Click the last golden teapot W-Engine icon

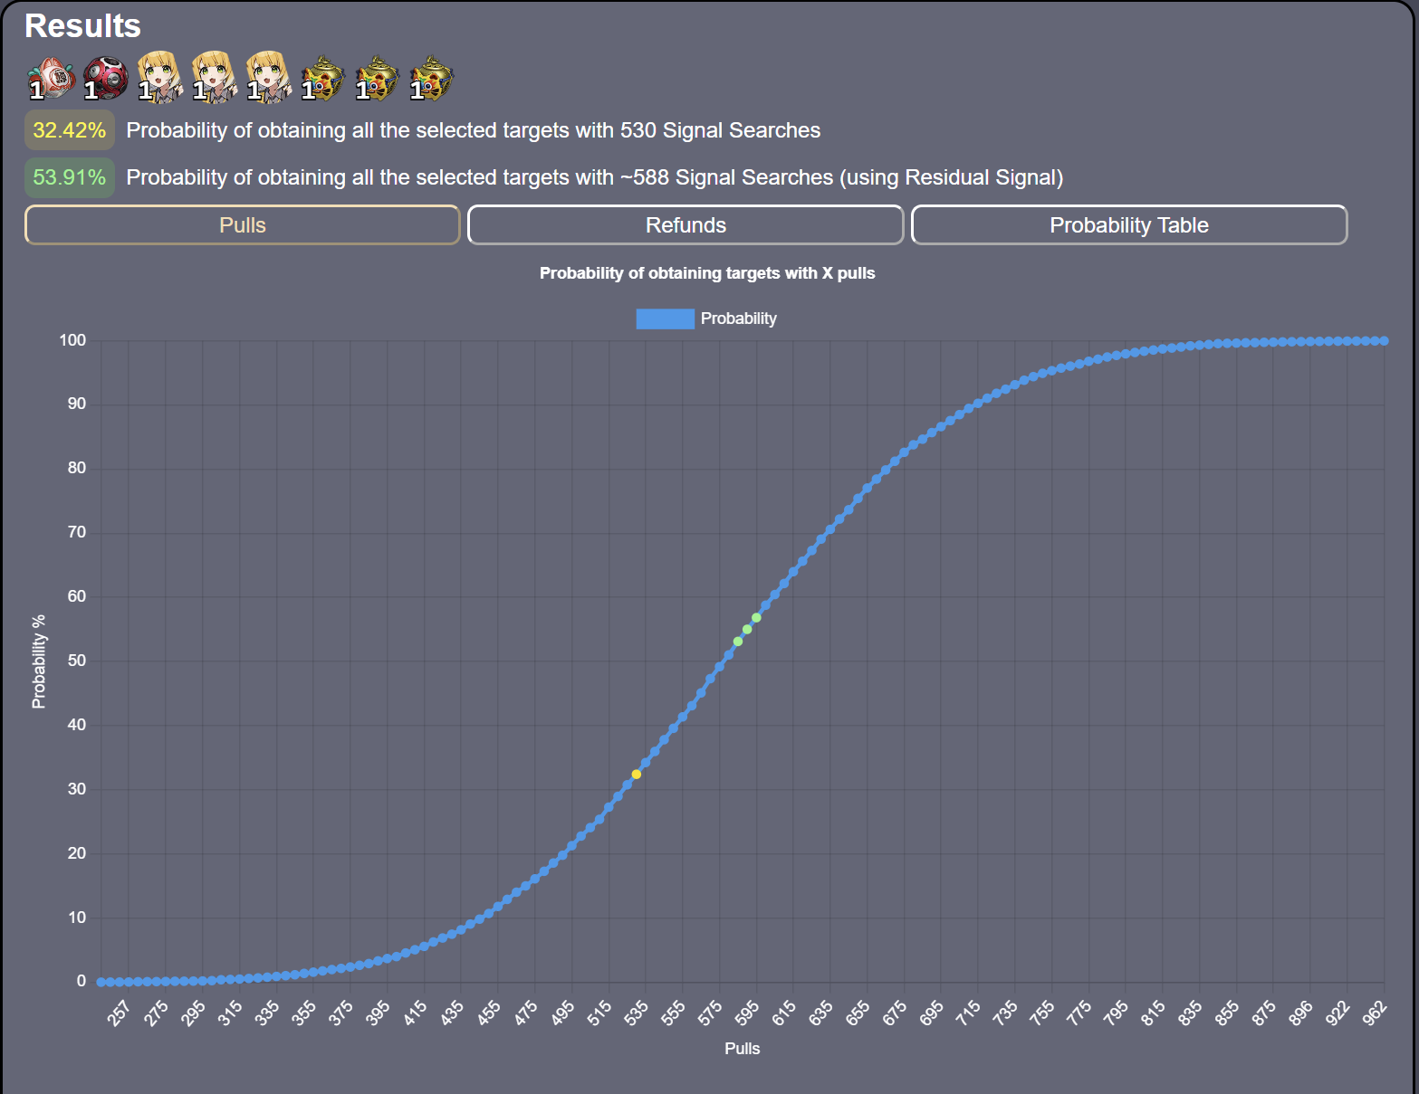point(432,78)
